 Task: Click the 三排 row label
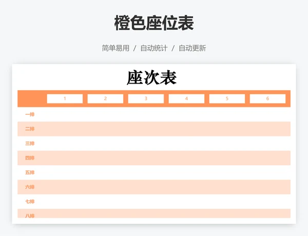[x=30, y=143]
